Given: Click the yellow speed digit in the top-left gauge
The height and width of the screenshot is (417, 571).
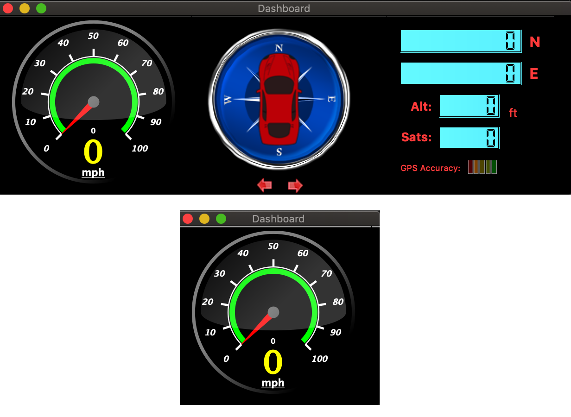Looking at the screenshot, I should click(93, 152).
